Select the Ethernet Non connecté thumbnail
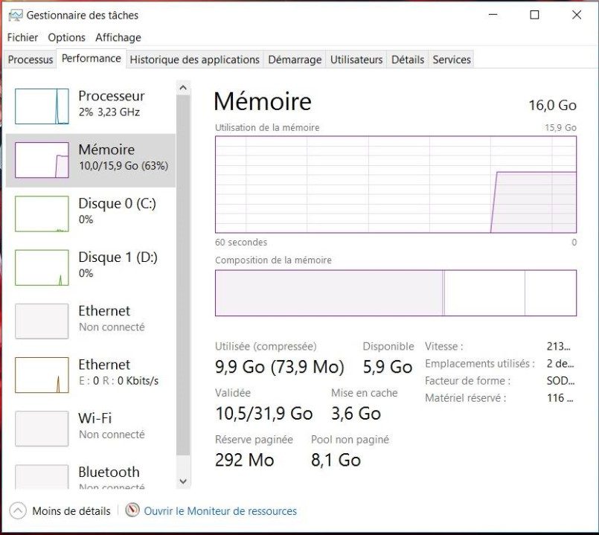 (42, 321)
